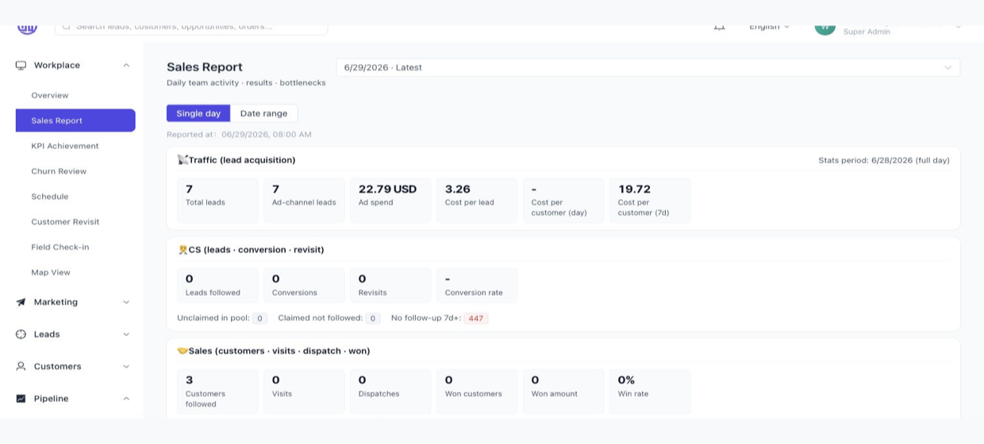Open the report date dropdown

pos(648,67)
